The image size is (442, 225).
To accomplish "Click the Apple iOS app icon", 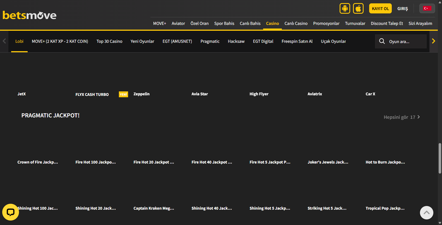I will [358, 8].
